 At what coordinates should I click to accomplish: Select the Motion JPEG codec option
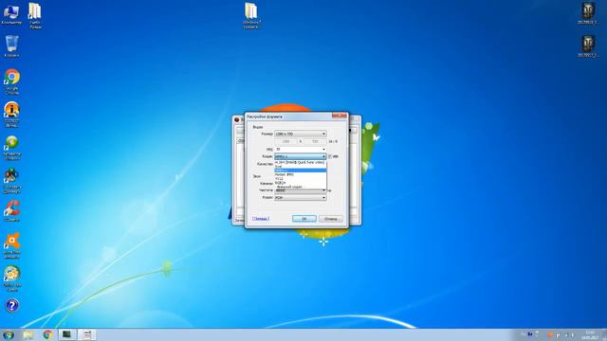pyautogui.click(x=301, y=174)
